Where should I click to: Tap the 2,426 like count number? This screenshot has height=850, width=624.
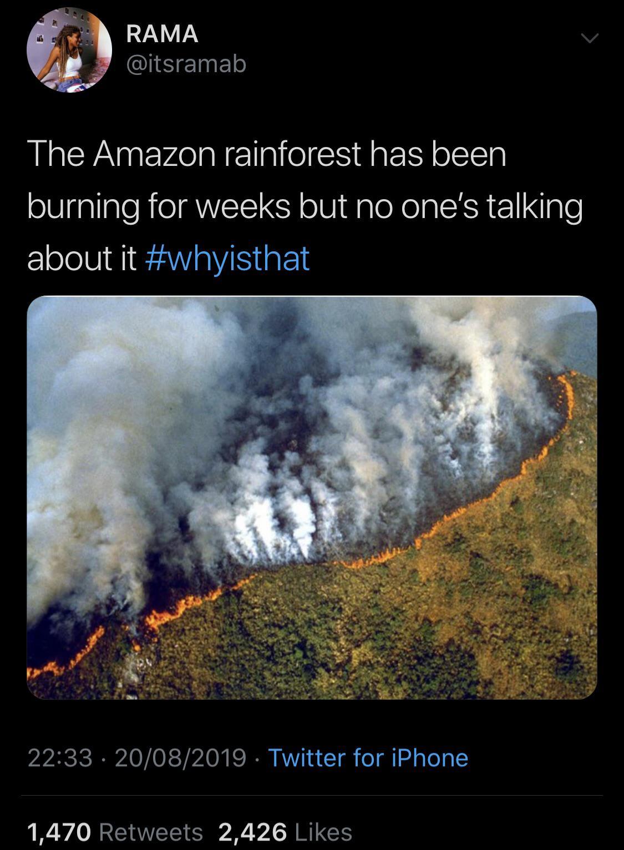253,832
